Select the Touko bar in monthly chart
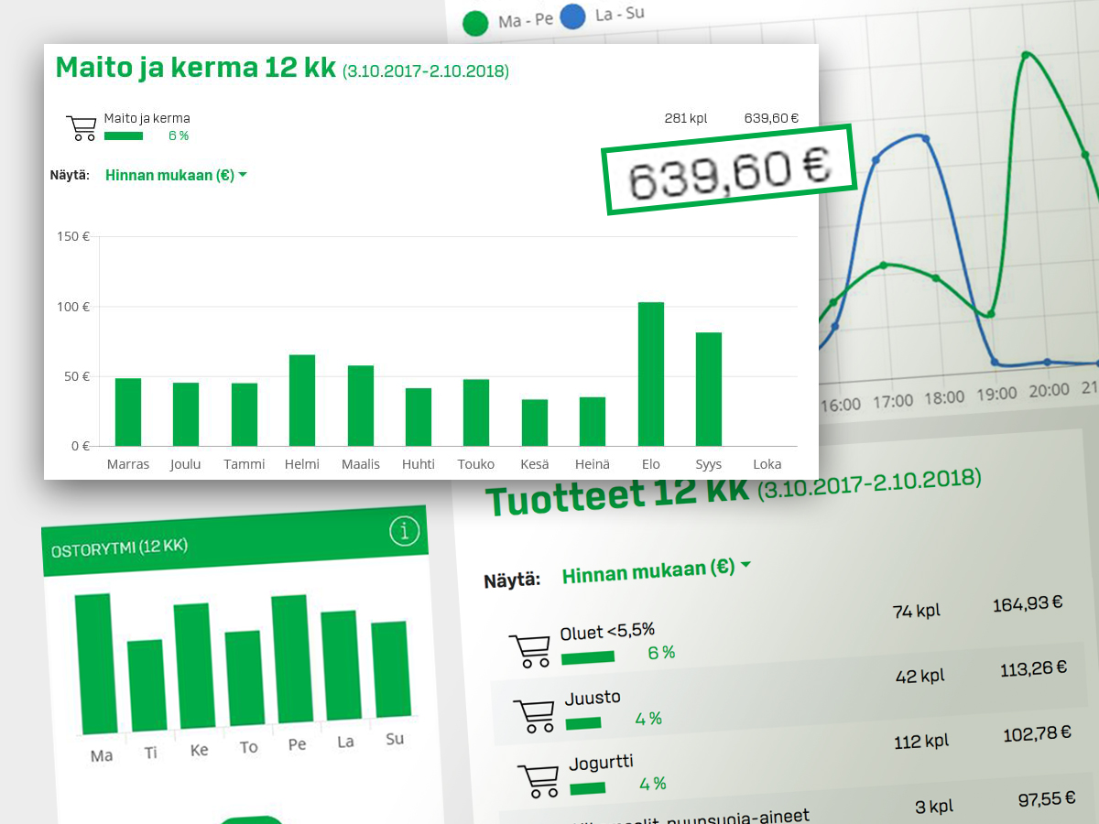The width and height of the screenshot is (1099, 824). [x=476, y=413]
